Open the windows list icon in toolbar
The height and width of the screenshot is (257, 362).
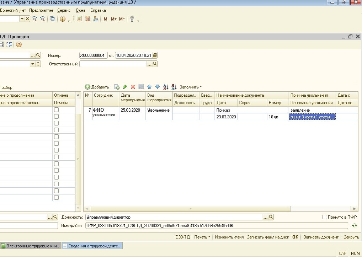pos(53,19)
